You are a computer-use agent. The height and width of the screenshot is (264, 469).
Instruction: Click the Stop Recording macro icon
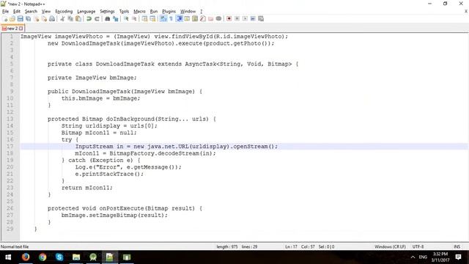237,18
